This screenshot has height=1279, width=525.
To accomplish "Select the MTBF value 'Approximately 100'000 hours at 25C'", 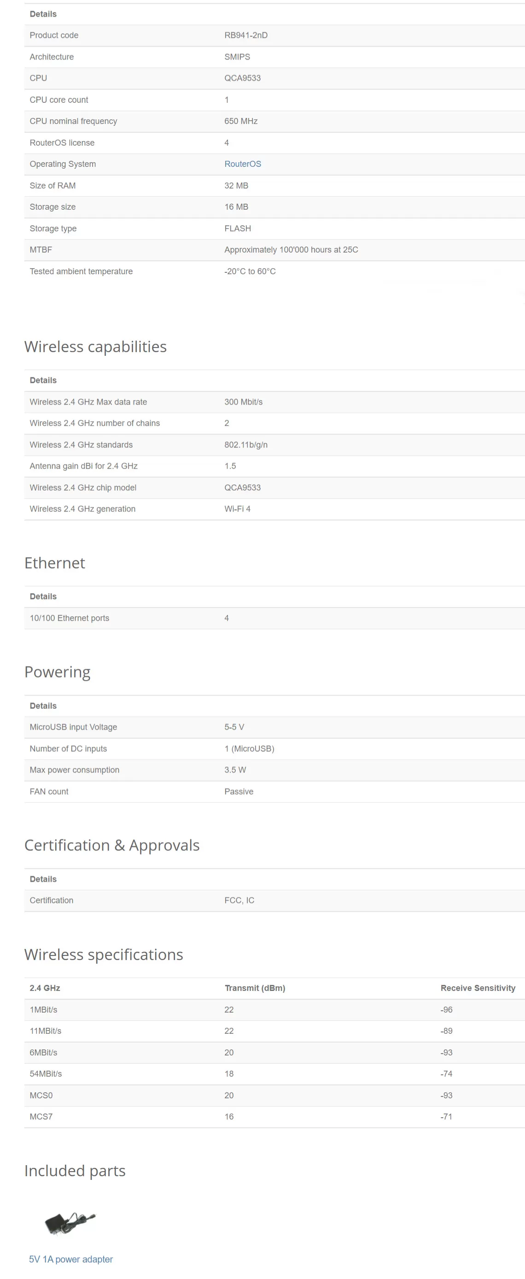I will tap(291, 250).
